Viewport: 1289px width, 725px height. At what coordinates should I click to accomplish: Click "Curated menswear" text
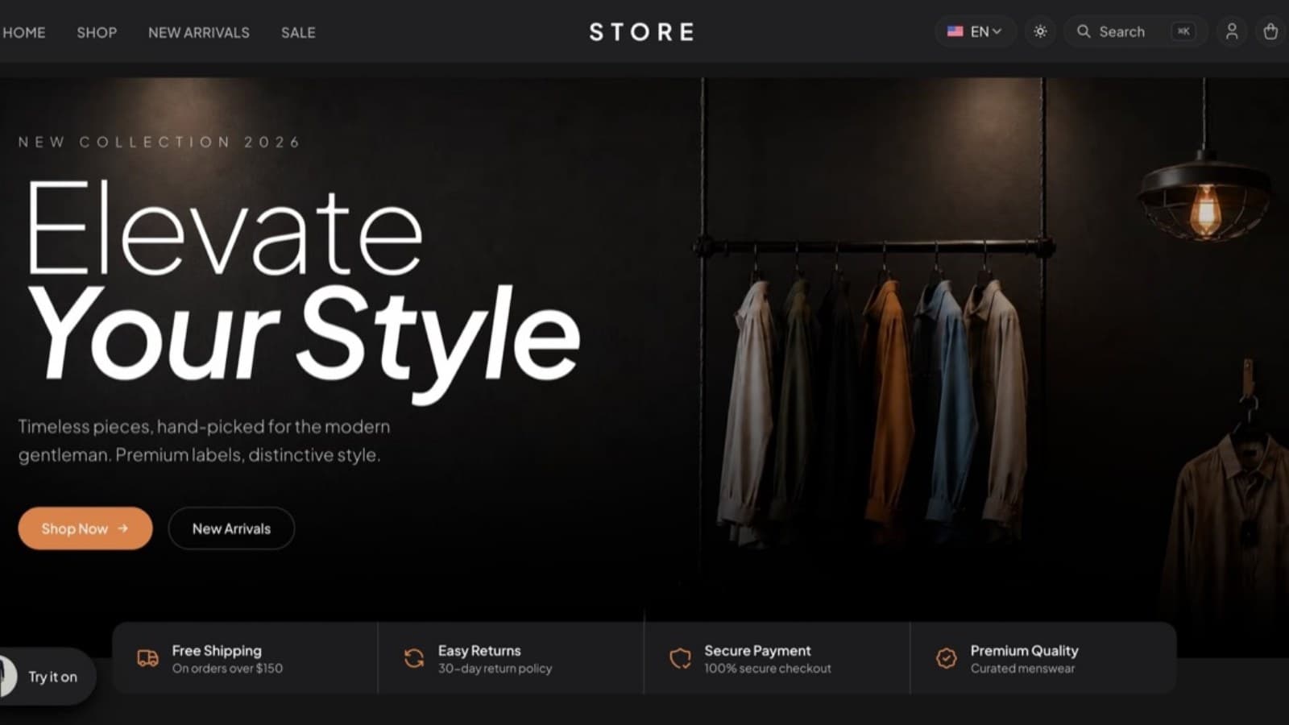[x=1022, y=669]
